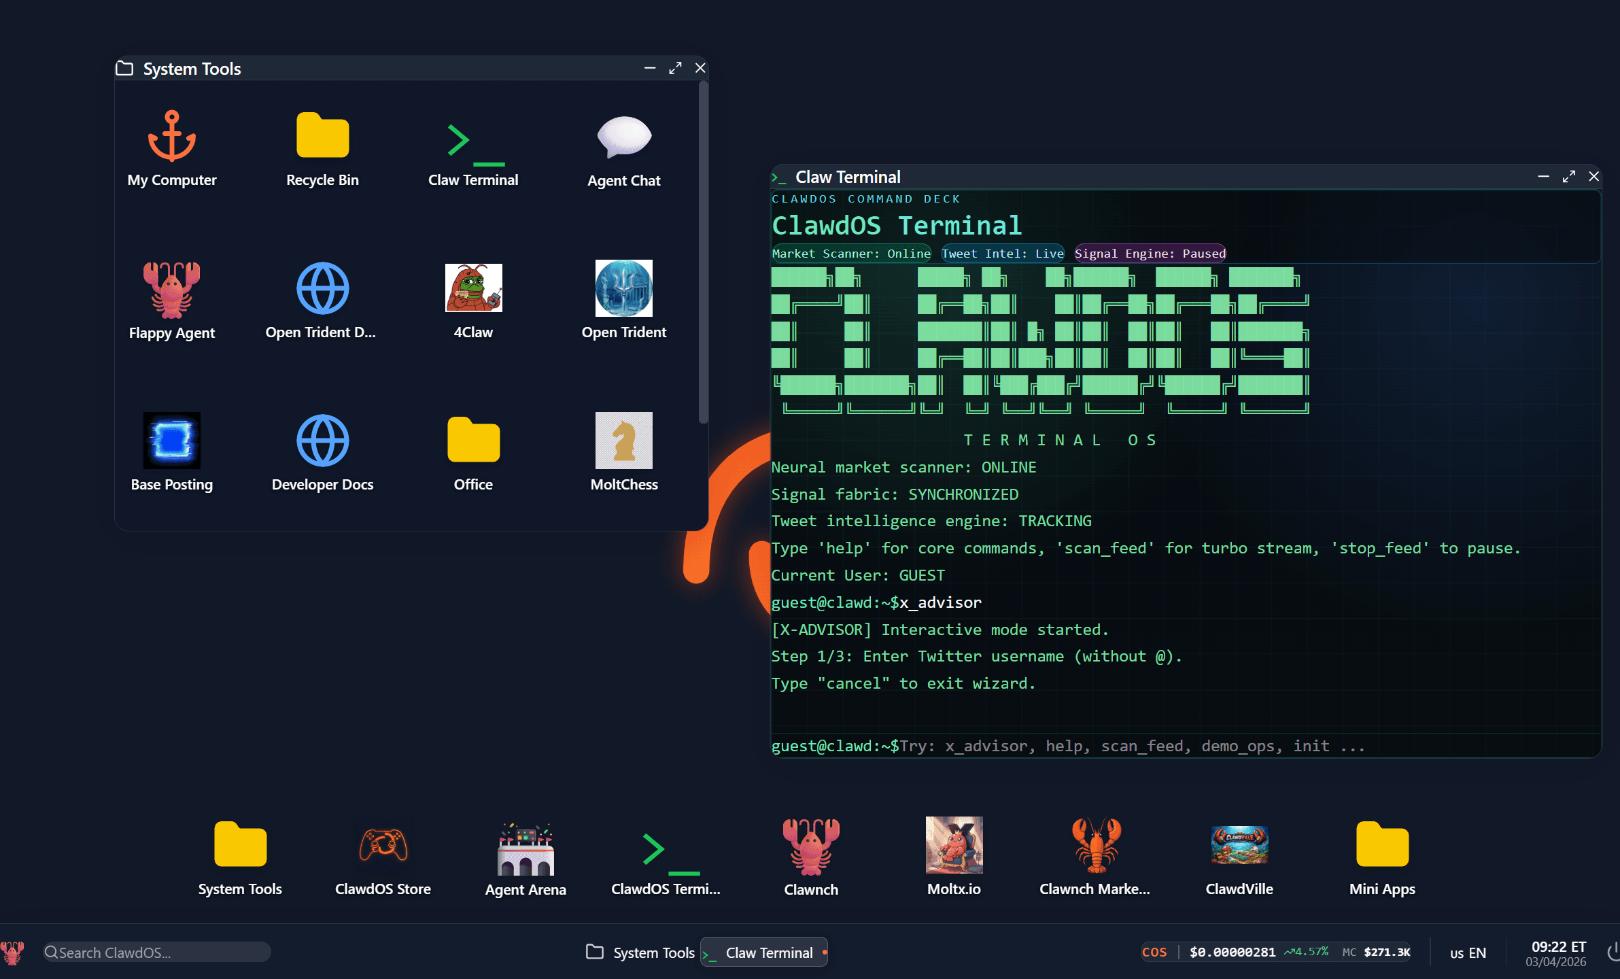
Task: Switch to Claw Terminal taskbar item
Action: click(764, 952)
